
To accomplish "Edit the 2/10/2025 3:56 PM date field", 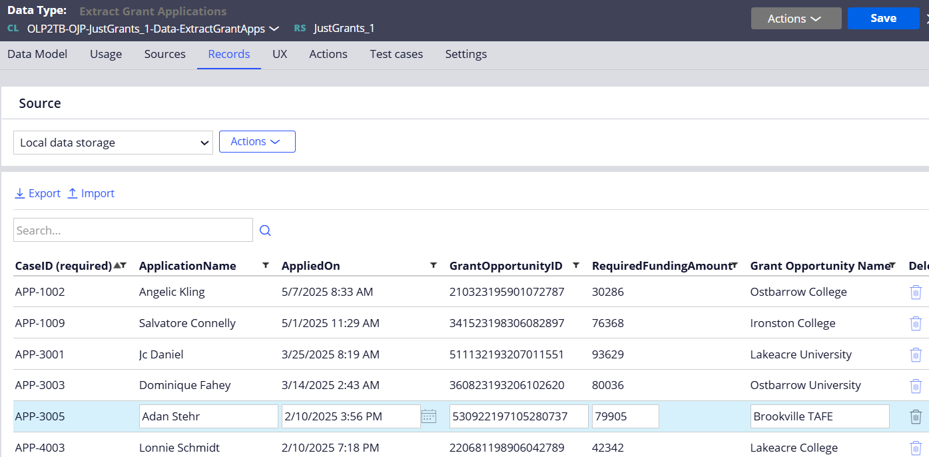I will tap(351, 416).
